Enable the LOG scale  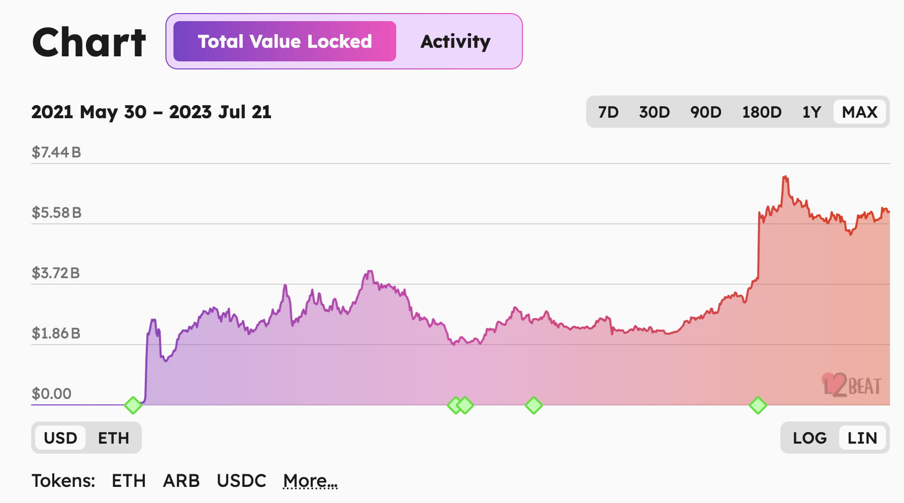[809, 438]
